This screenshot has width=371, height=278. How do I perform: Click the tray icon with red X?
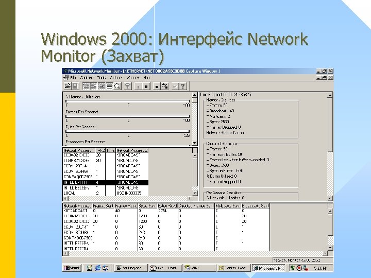306,268
